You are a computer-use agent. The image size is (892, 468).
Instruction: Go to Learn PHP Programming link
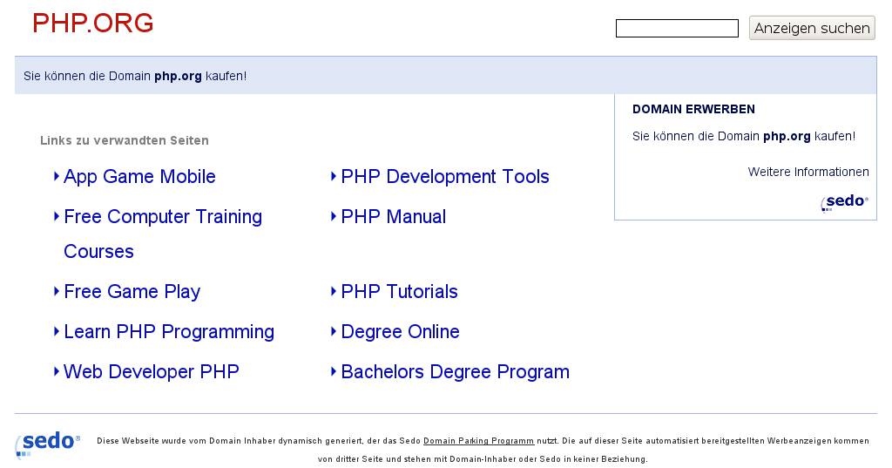point(169,332)
